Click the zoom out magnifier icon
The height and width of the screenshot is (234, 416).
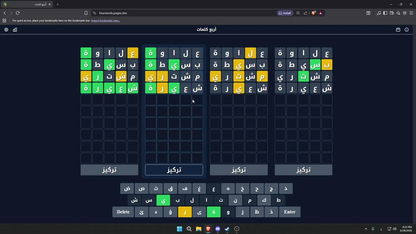pos(298,13)
